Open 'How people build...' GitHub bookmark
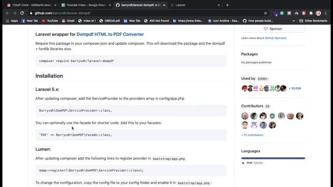 258,21
